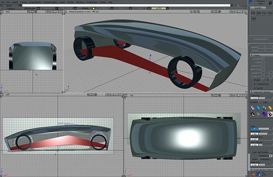Click the white prompt line input field
Image resolution: width=273 pixels, height=177 pixels.
[x=126, y=5]
